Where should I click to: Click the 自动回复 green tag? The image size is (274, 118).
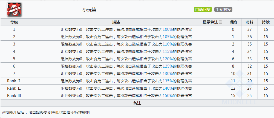(203, 10)
